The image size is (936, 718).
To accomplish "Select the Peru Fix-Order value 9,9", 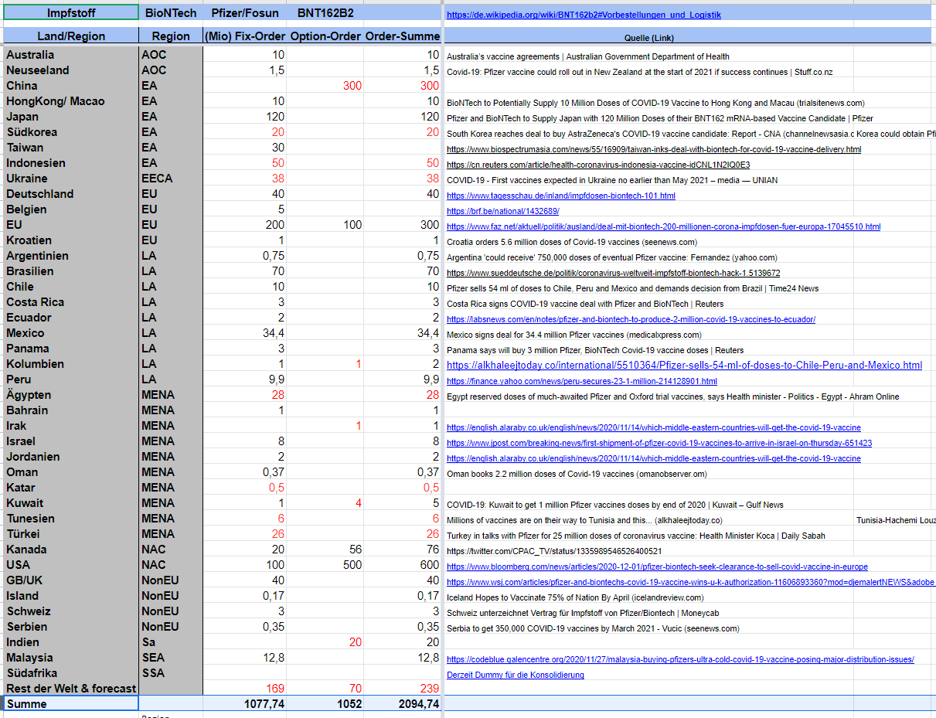I will pyautogui.click(x=245, y=379).
